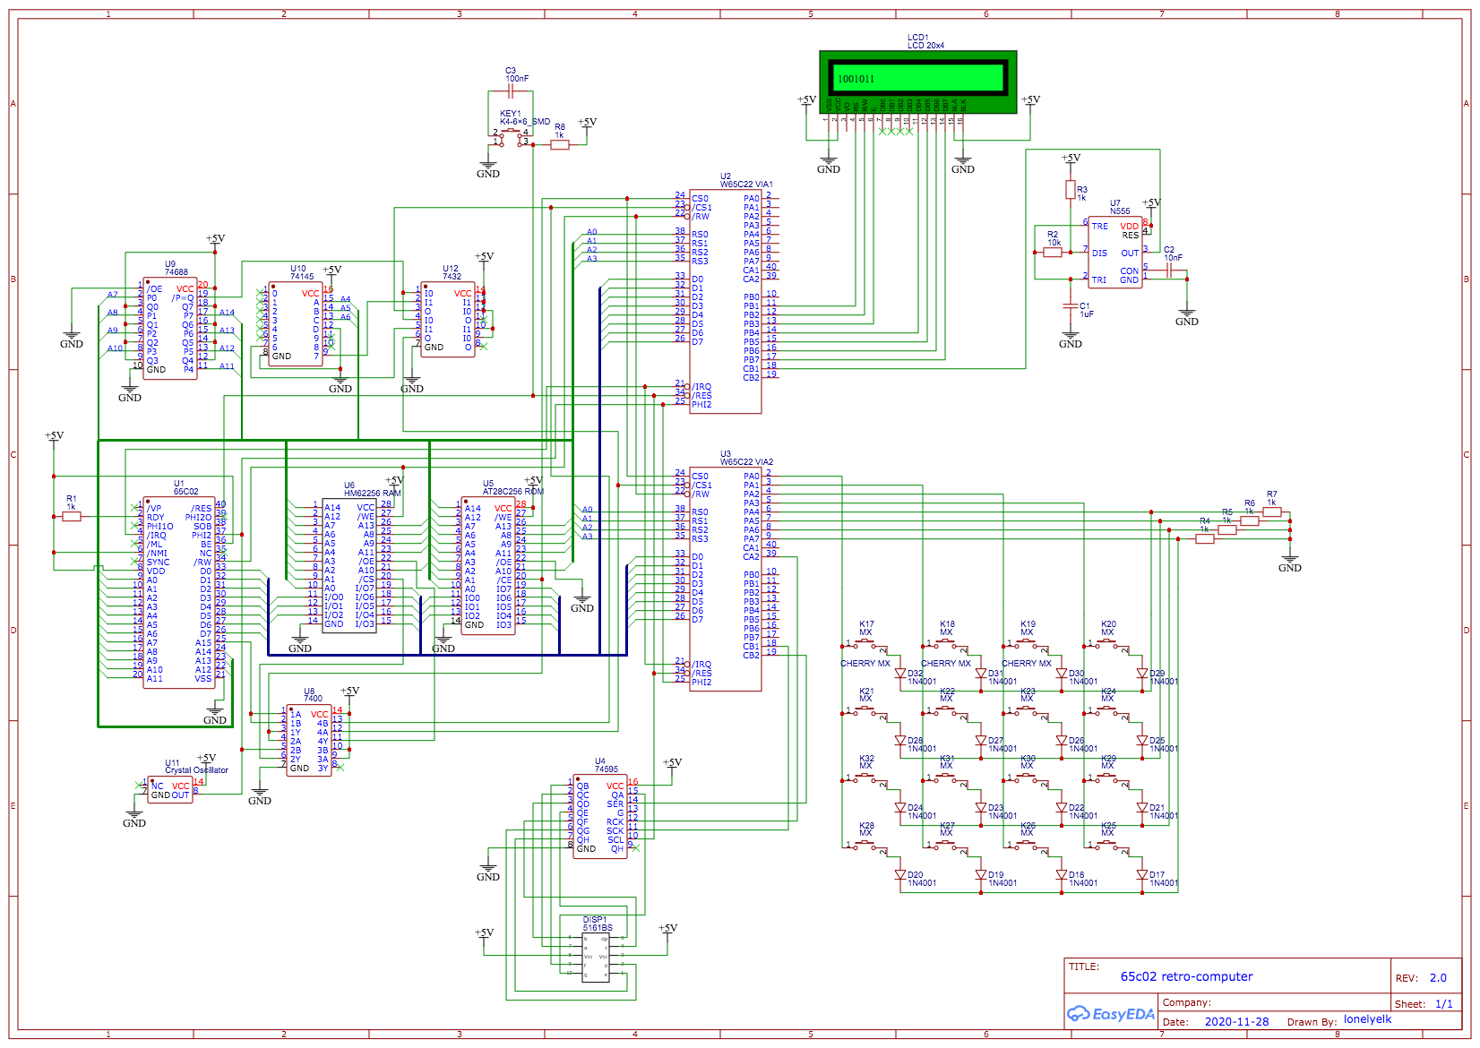Select the 'W65C22 VIA1' chip label
Viewport: 1480px width, 1048px height.
(x=746, y=185)
